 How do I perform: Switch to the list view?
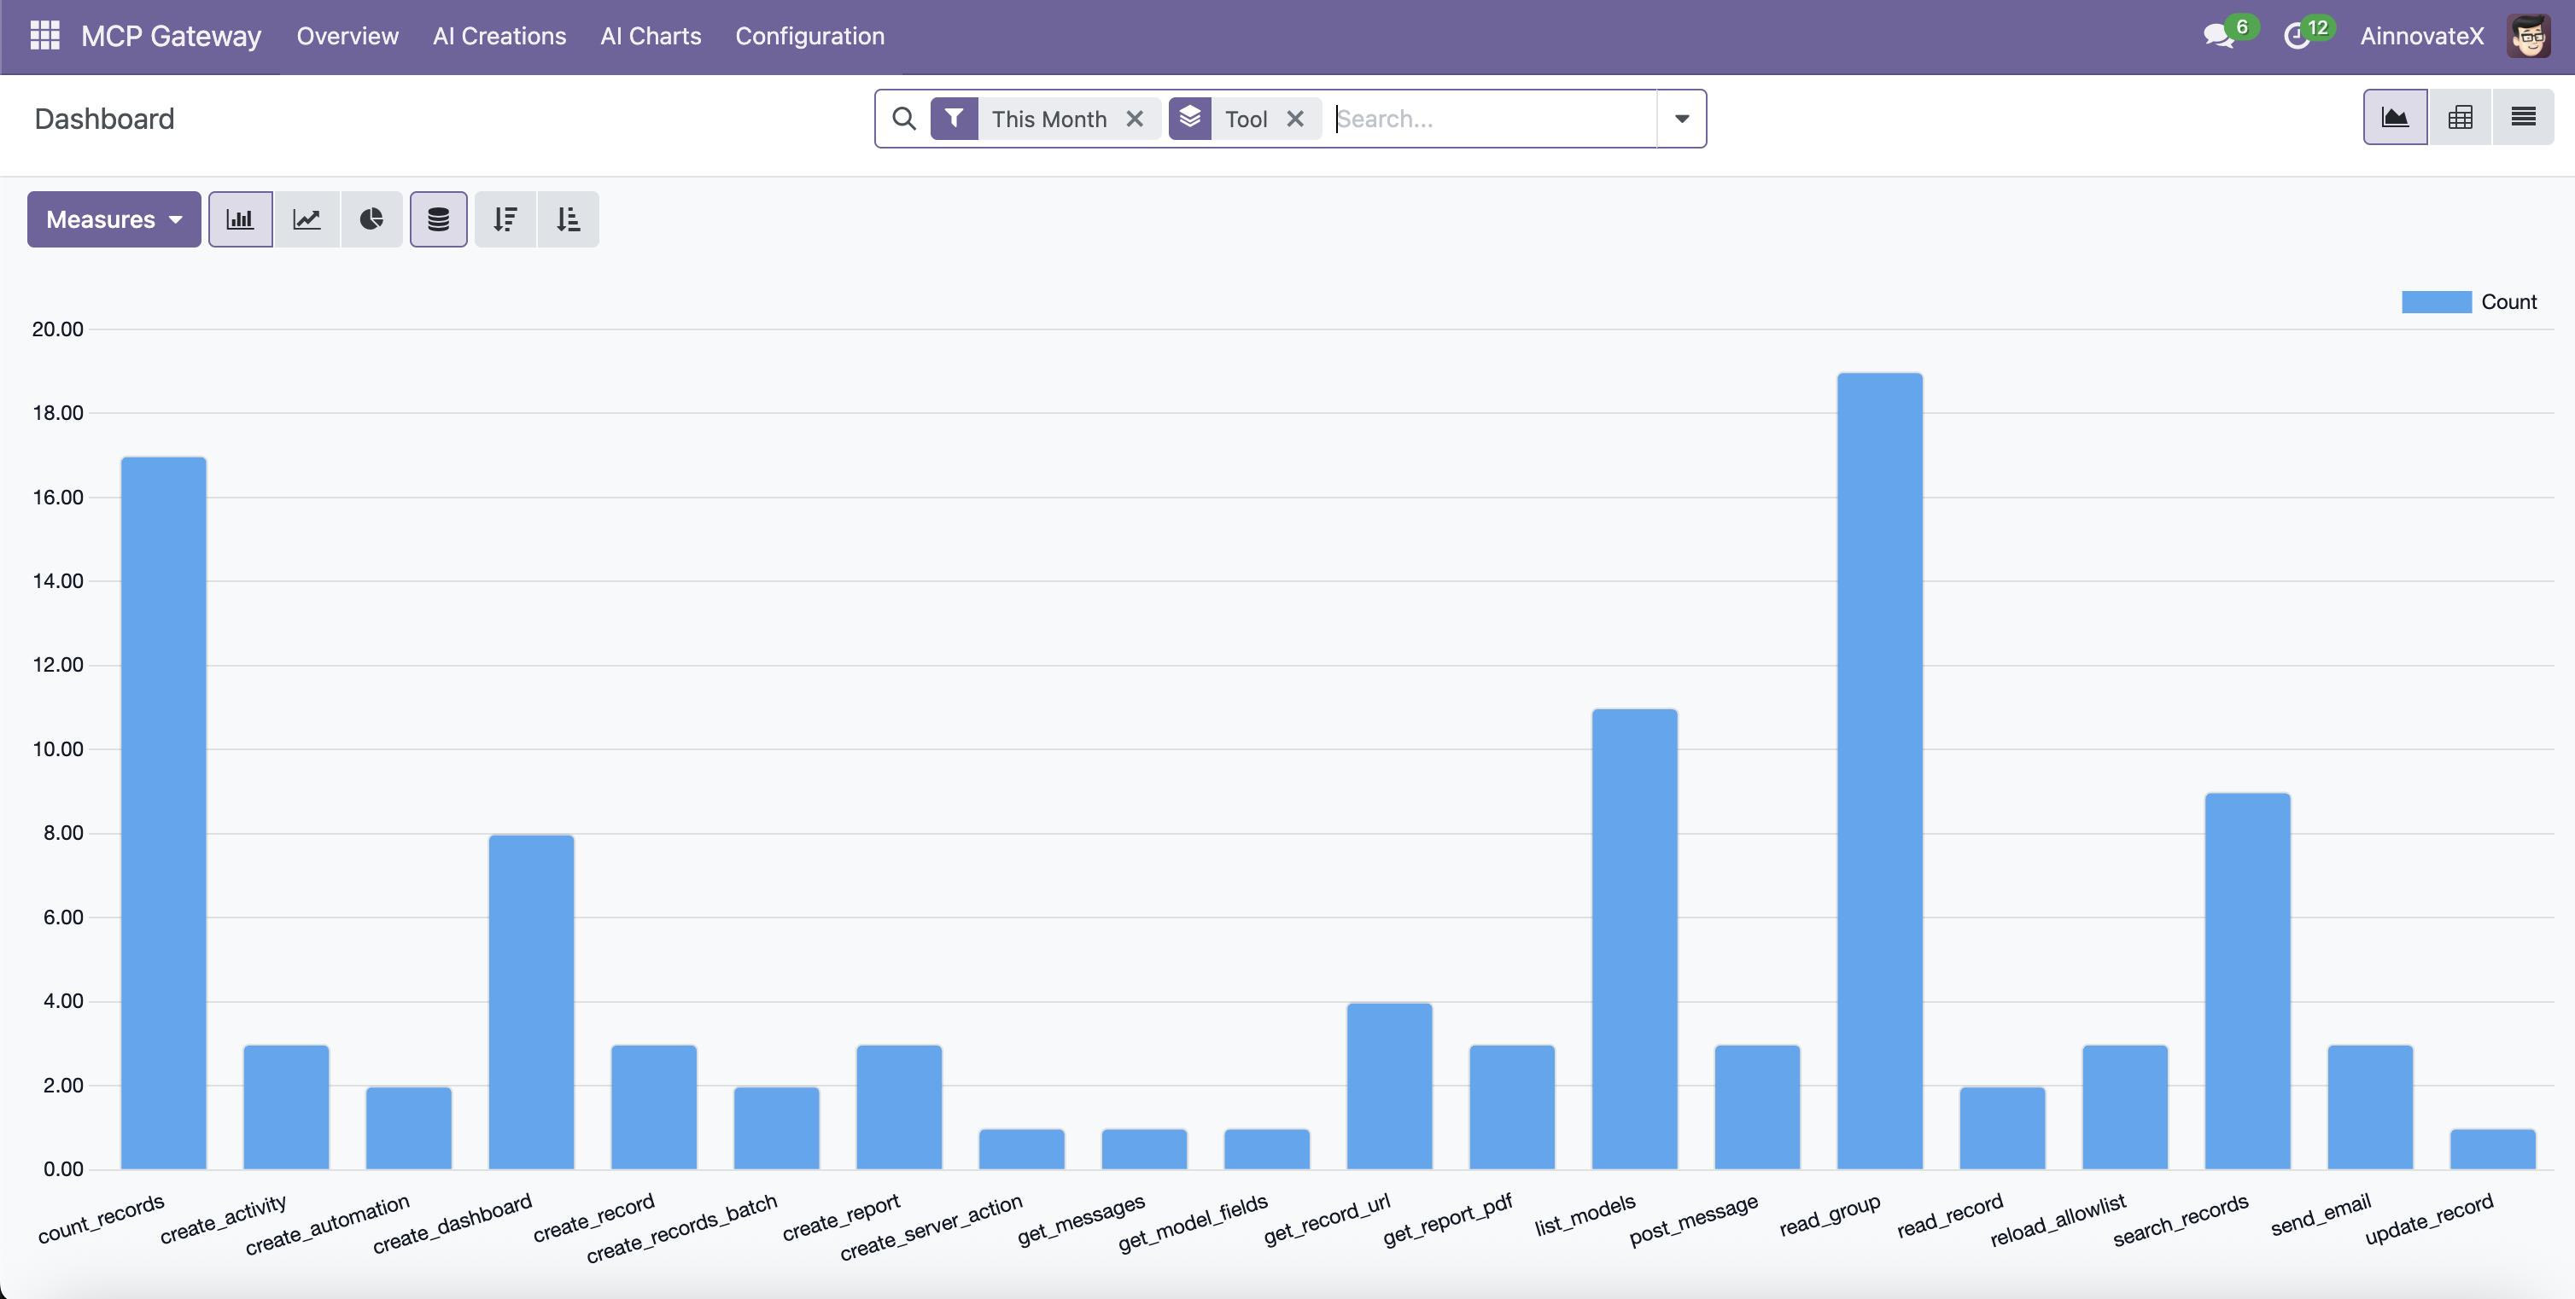(2524, 116)
